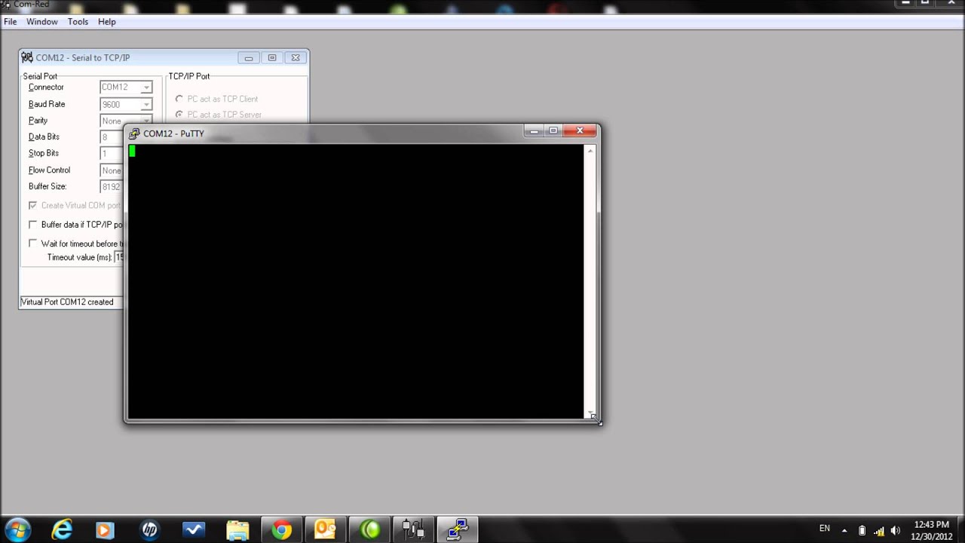Open the volume control tray icon
The width and height of the screenshot is (965, 543).
pyautogui.click(x=896, y=530)
